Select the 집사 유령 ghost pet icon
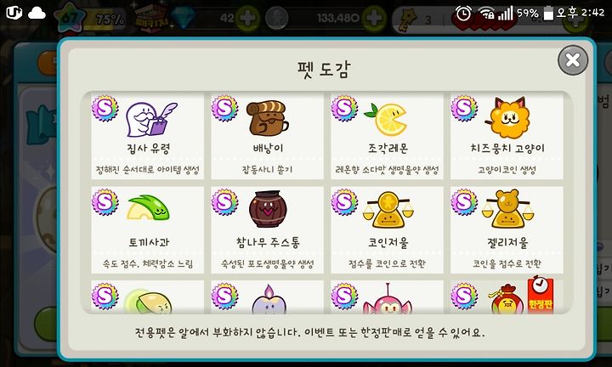This screenshot has width=612, height=367. (151, 119)
